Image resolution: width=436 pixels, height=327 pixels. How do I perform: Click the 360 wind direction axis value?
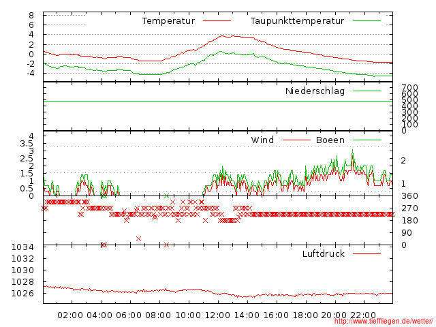pyautogui.click(x=409, y=196)
